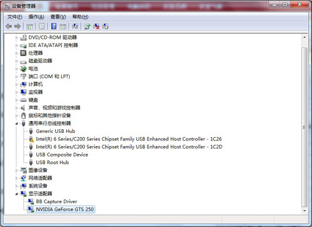This screenshot has width=312, height=227.
Task: Open the 查看(V) menu
Action: tap(58, 17)
